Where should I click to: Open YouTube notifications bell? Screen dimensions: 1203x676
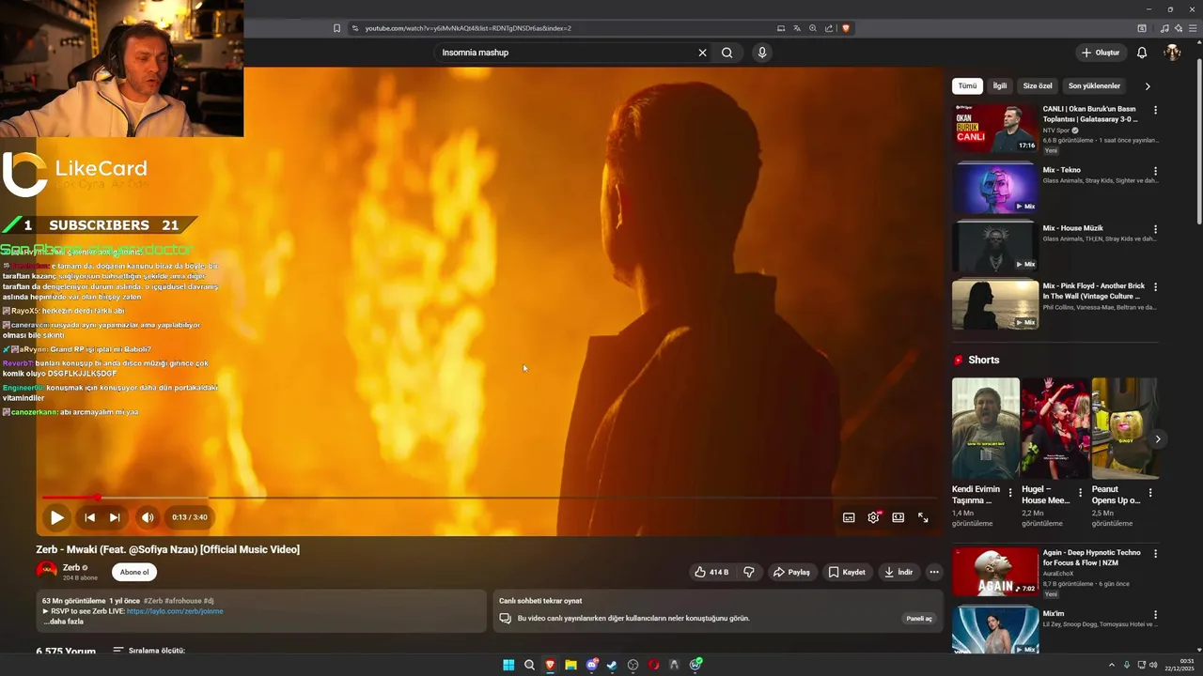[x=1142, y=53]
